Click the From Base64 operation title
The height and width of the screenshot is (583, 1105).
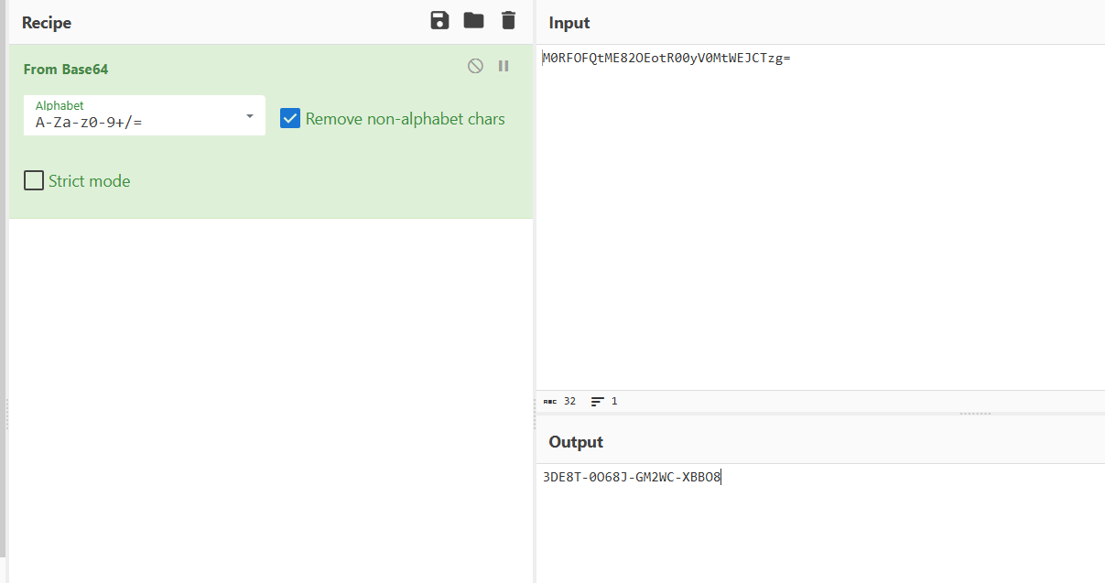[x=66, y=70]
